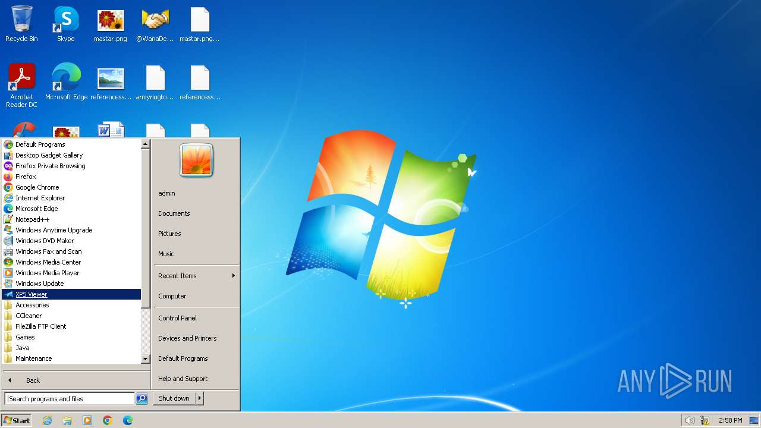Click programs list scroll up arrow
Viewport: 761px width, 428px height.
[145, 144]
